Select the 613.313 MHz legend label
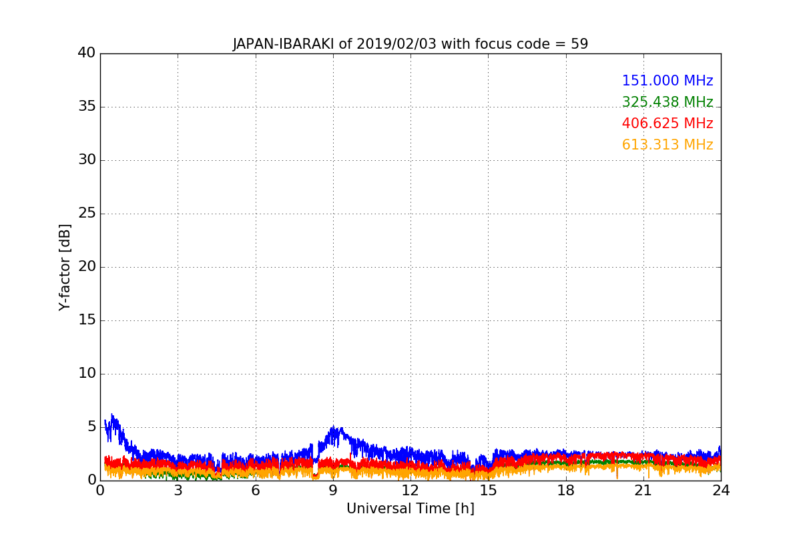Viewport: 801px width, 534px height. (667, 145)
